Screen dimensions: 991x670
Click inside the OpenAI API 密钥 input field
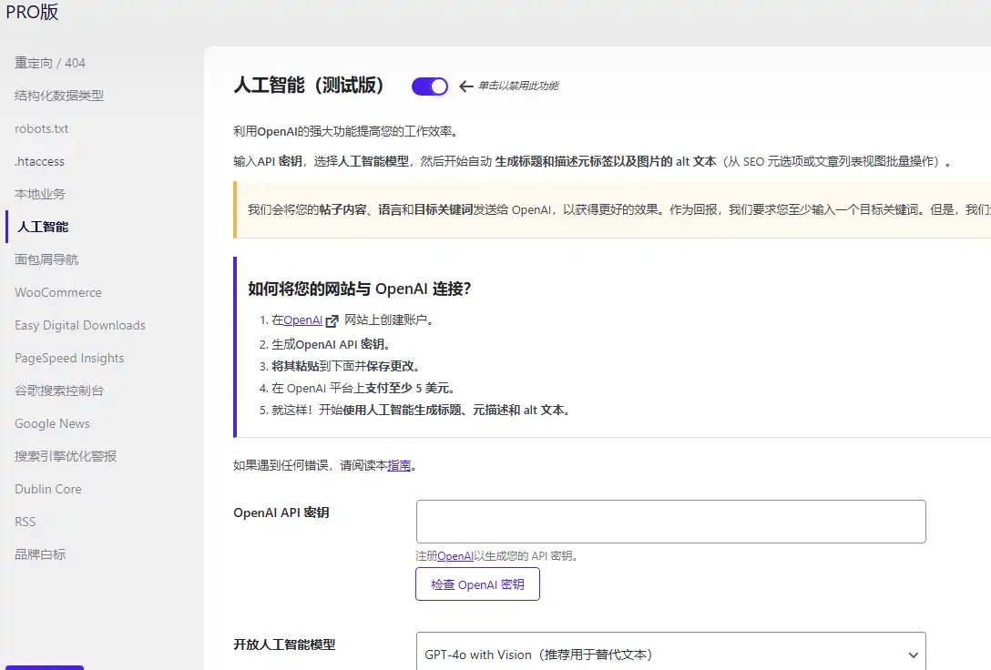click(670, 521)
